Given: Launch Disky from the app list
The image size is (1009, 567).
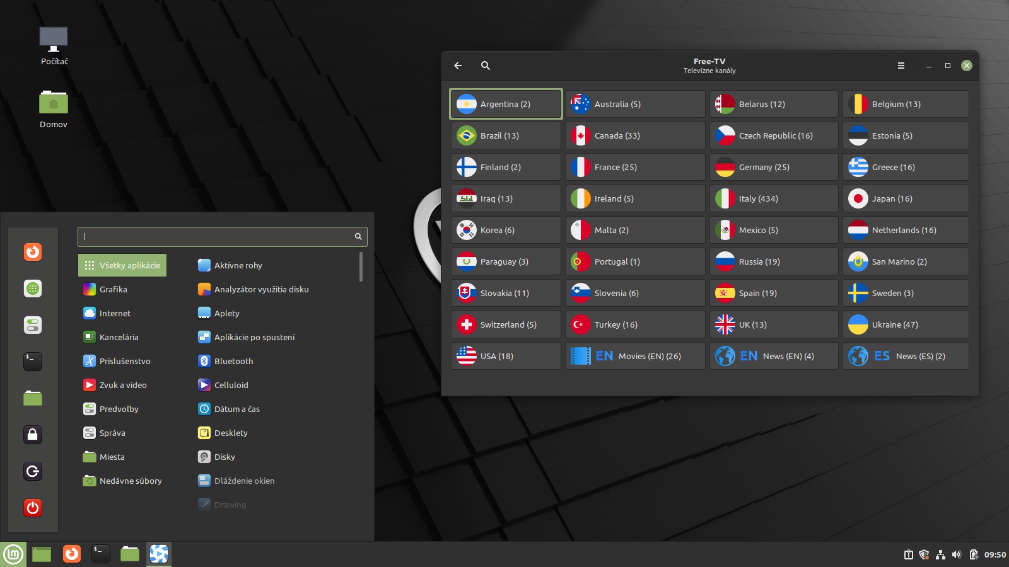Looking at the screenshot, I should tap(275, 457).
